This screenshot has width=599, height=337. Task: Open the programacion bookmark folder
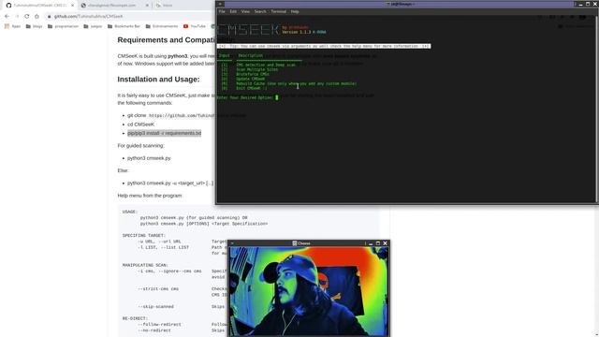click(x=63, y=26)
